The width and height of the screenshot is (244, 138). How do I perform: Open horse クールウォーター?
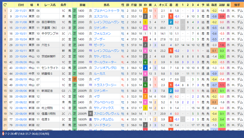coord(105,62)
